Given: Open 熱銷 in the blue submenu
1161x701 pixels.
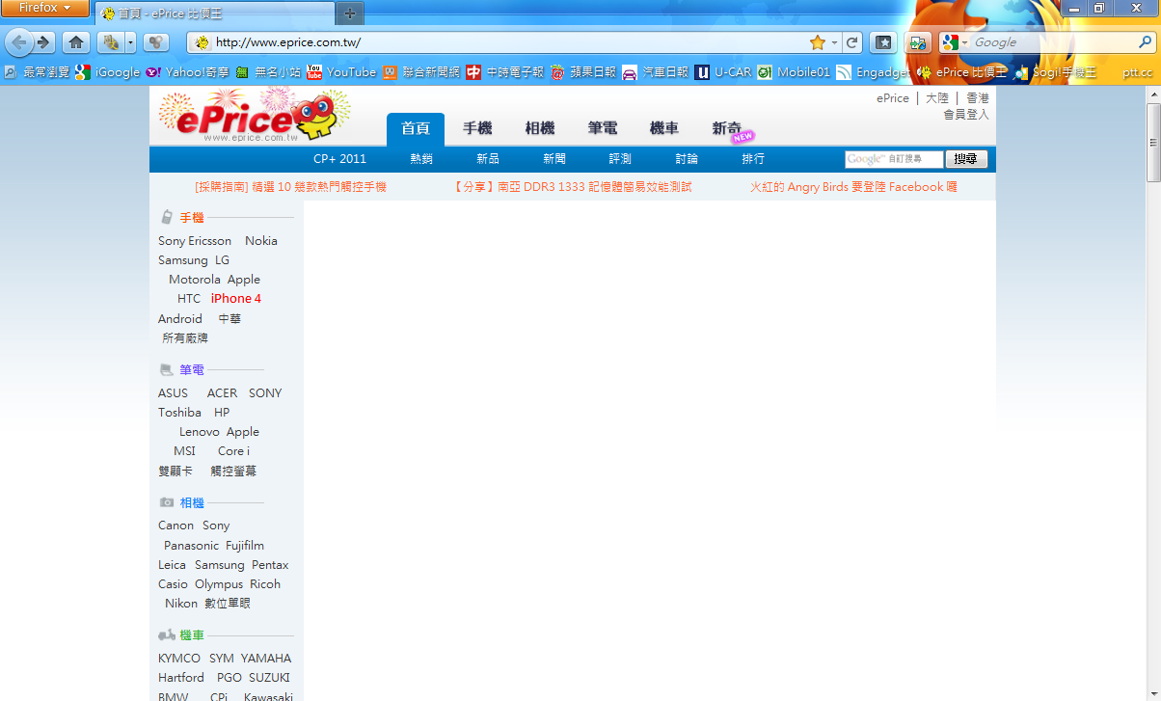Looking at the screenshot, I should pos(421,159).
